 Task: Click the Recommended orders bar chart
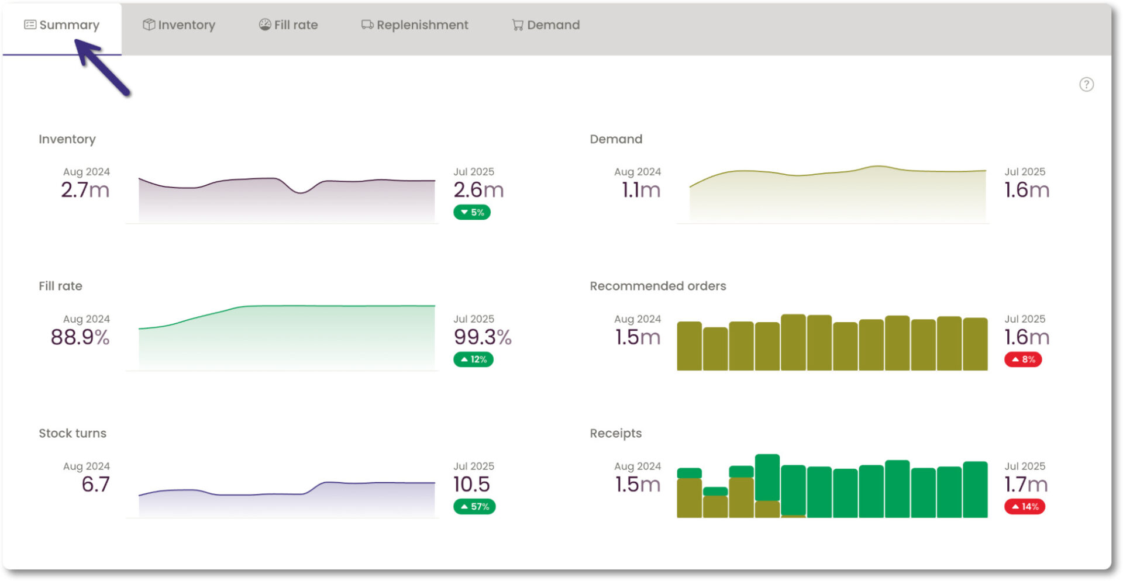[x=832, y=343]
